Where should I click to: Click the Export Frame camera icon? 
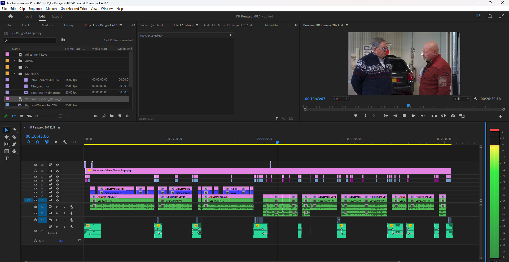click(453, 116)
